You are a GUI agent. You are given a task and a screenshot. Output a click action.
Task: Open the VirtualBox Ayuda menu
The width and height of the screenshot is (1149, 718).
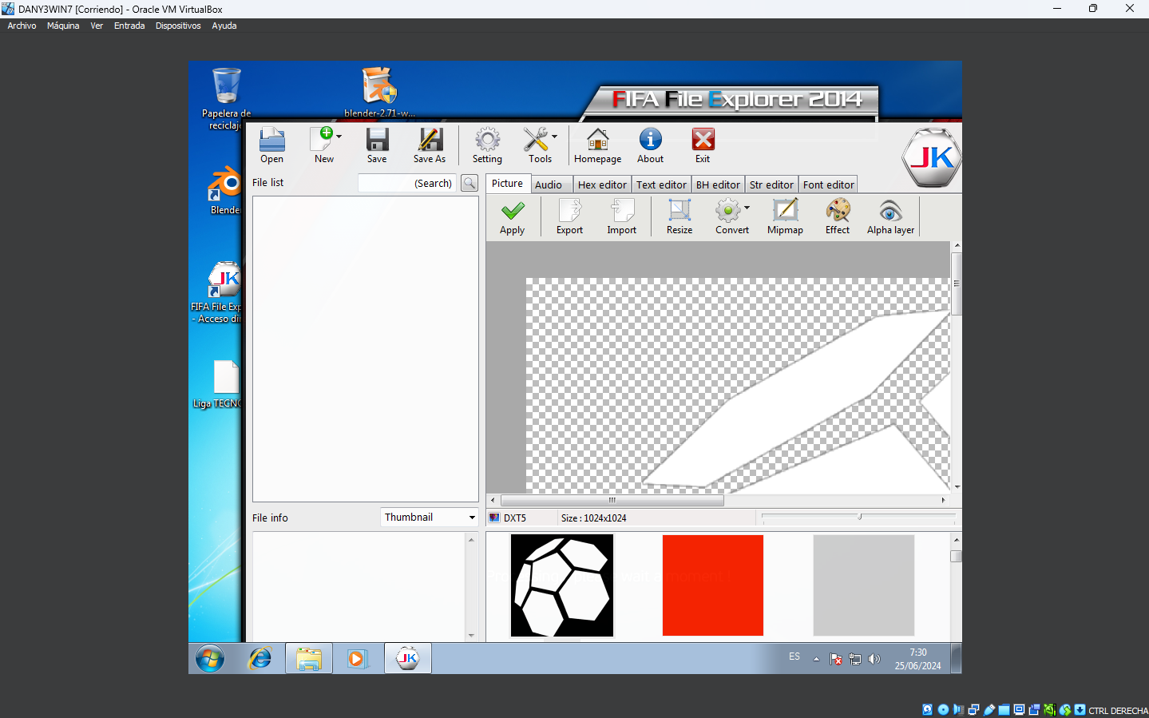[224, 26]
